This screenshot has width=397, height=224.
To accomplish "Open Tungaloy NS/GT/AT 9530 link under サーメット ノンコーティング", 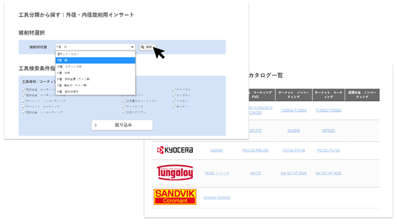I will (293, 173).
